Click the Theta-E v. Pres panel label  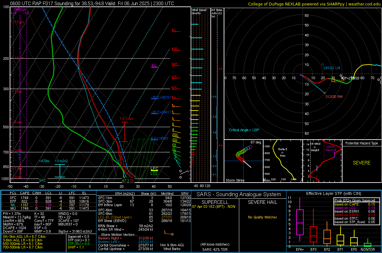[283, 152]
